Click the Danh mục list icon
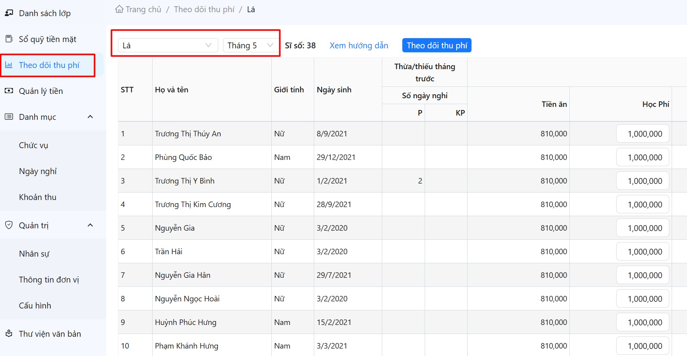This screenshot has width=687, height=356. 9,117
